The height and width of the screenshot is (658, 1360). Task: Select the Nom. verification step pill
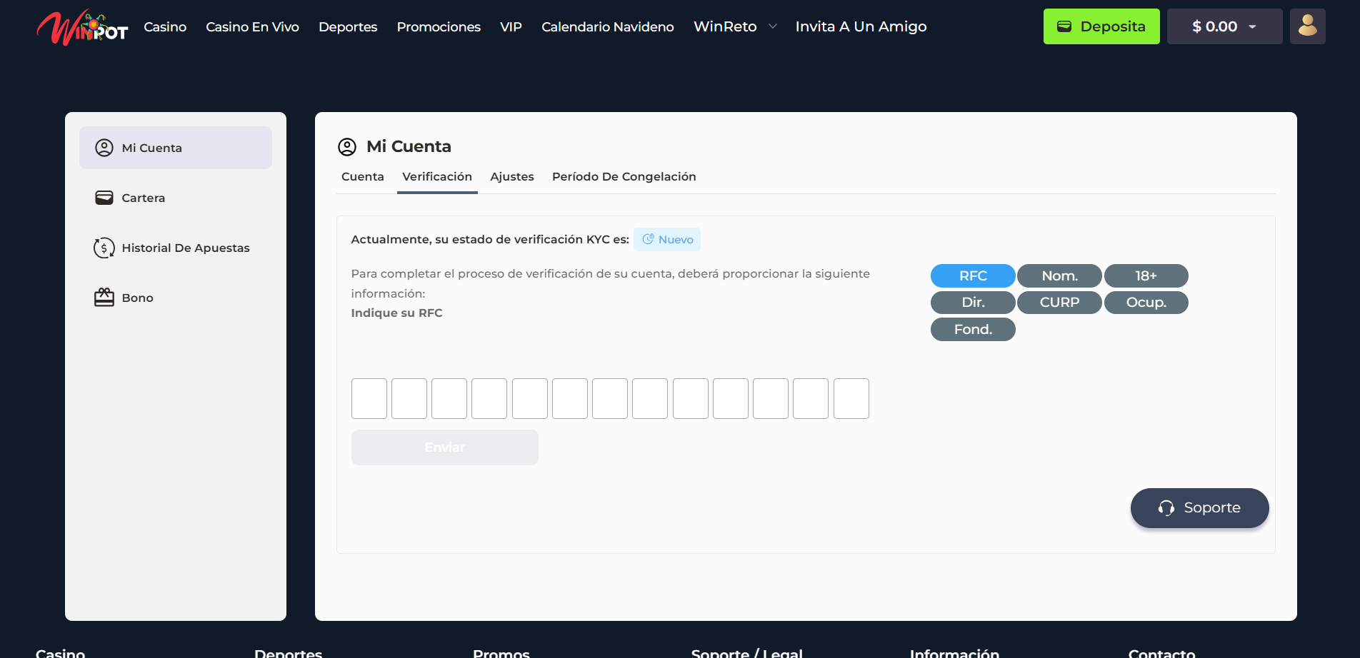[x=1059, y=275]
